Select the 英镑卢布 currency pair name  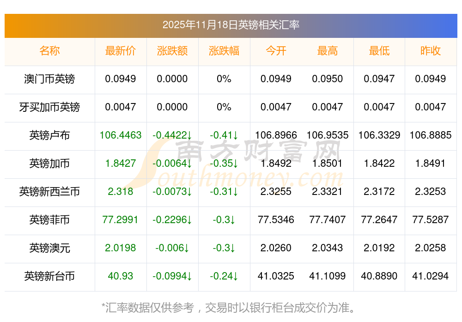pyautogui.click(x=49, y=135)
